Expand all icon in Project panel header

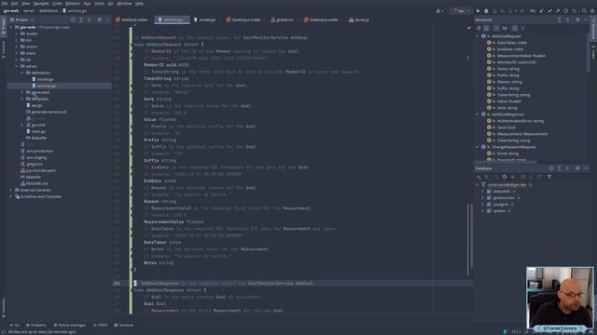[x=81, y=20]
